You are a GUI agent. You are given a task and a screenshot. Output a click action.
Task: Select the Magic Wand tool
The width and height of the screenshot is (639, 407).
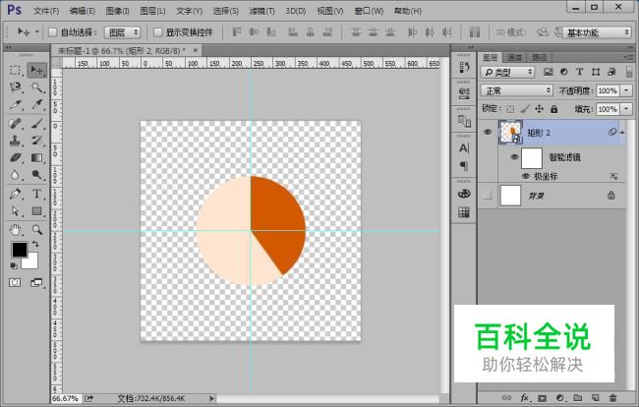pos(36,87)
